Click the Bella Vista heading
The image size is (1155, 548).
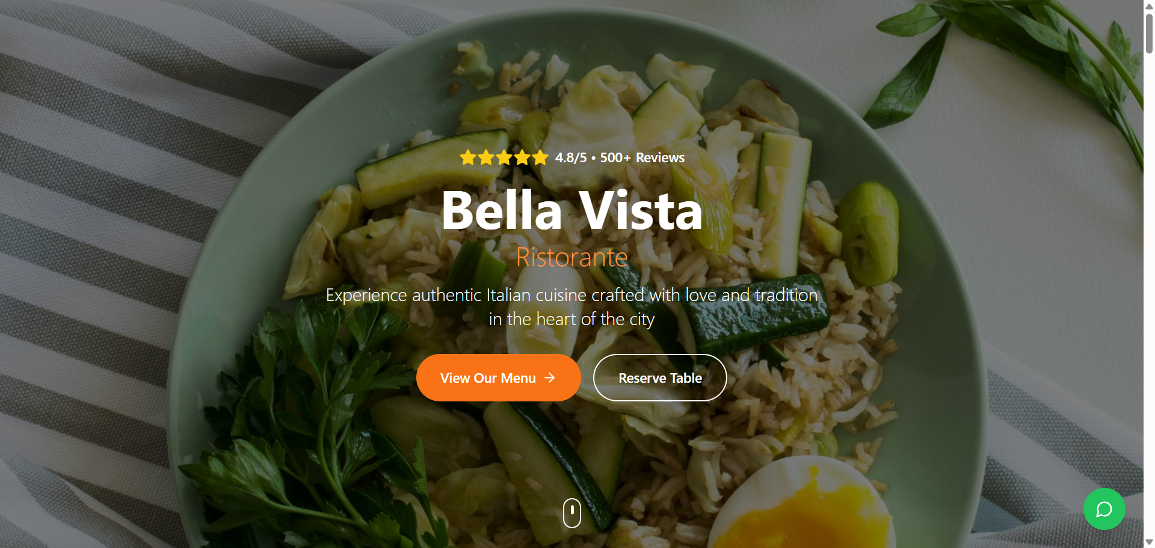571,210
